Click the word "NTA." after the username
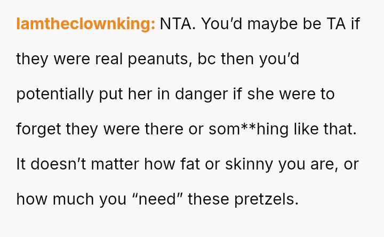Image resolution: width=384 pixels, height=237 pixels. (178, 24)
